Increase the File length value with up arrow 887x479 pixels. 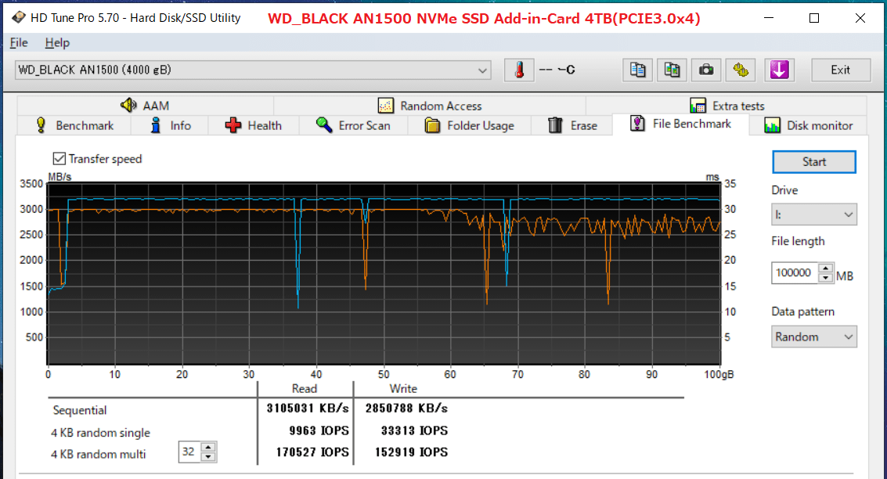pos(826,268)
